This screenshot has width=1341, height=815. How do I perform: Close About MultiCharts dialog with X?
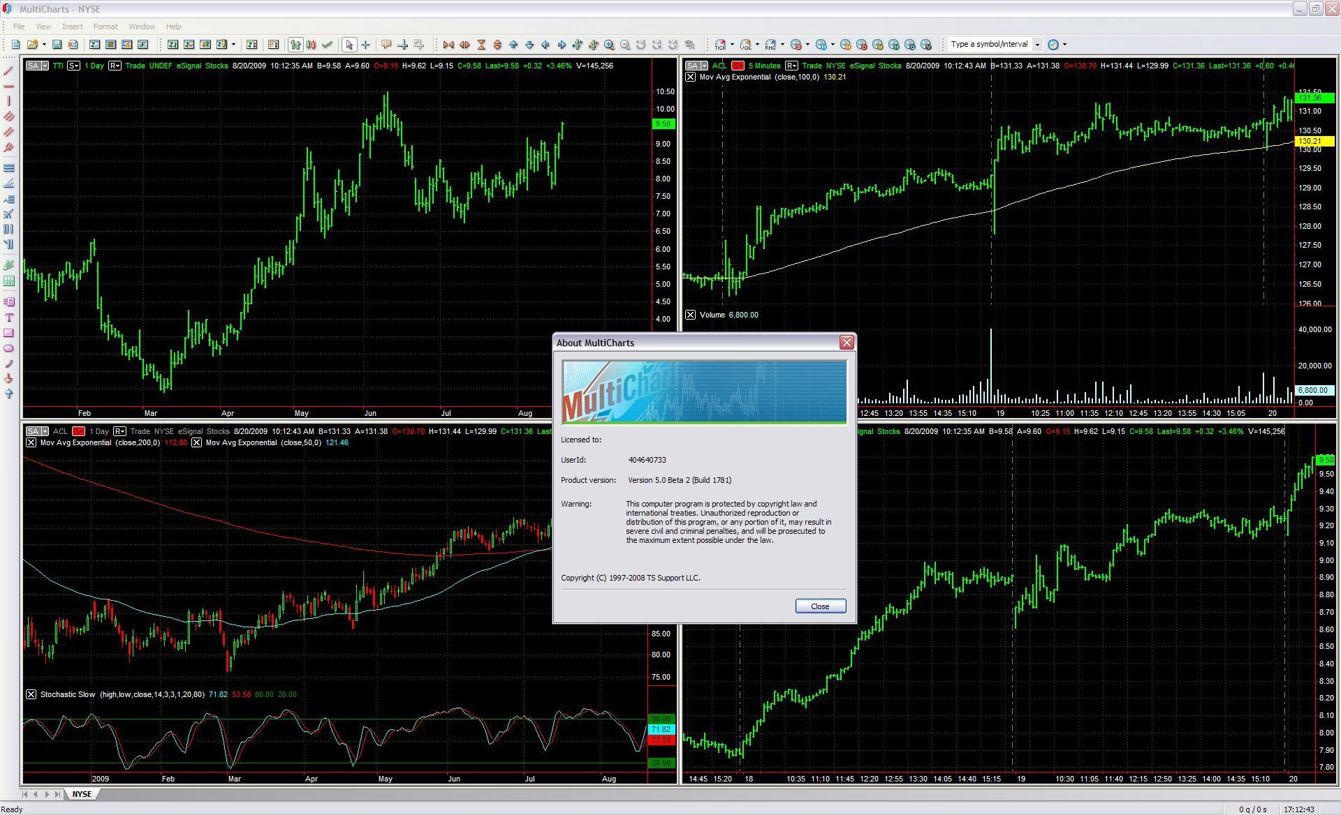point(847,342)
